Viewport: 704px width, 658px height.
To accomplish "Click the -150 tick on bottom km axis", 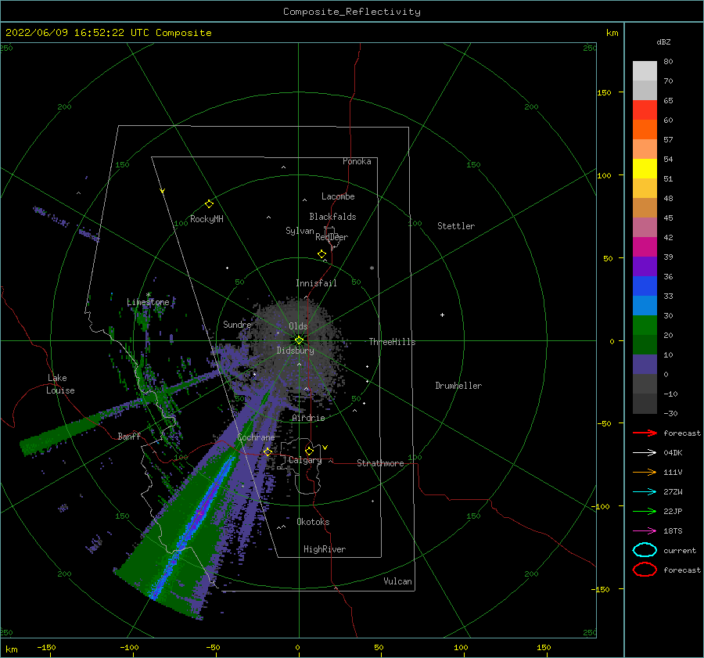I will 46,647.
